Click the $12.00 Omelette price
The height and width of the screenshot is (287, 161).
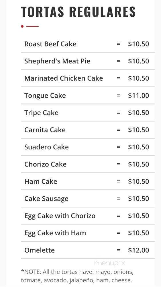pos(139,250)
